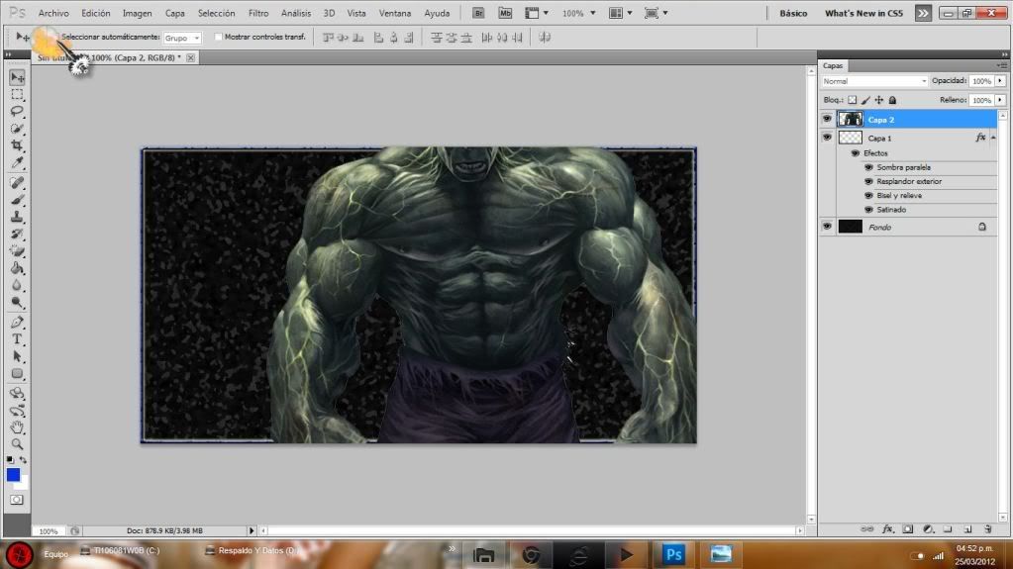Create new adjustment layer icon
This screenshot has width=1013, height=569.
(929, 529)
